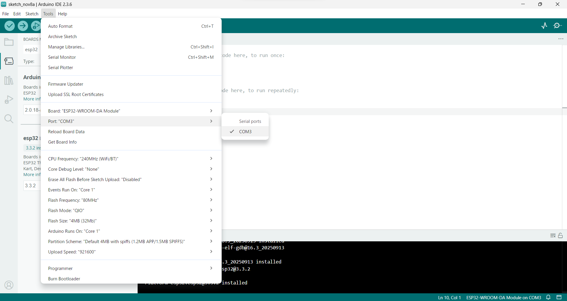The width and height of the screenshot is (567, 301).
Task: Choose Get Board Info
Action: pyautogui.click(x=131, y=142)
